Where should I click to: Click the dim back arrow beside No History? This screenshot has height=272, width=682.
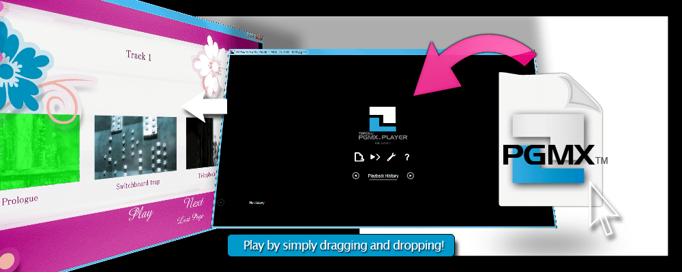pyautogui.click(x=221, y=203)
